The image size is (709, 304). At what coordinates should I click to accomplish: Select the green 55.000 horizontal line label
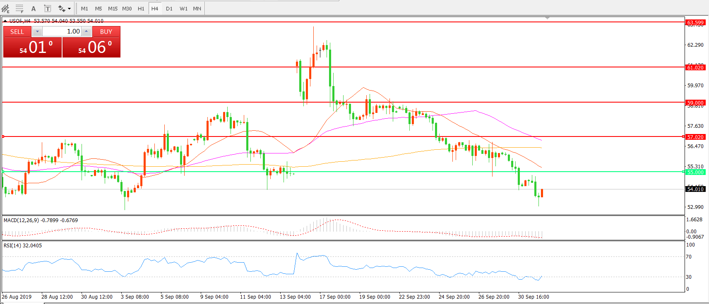coord(695,172)
